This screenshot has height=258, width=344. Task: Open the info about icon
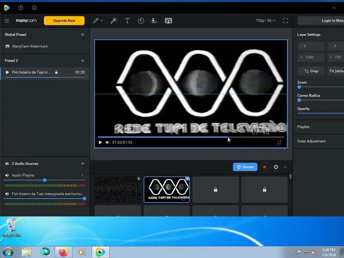pos(34,8)
